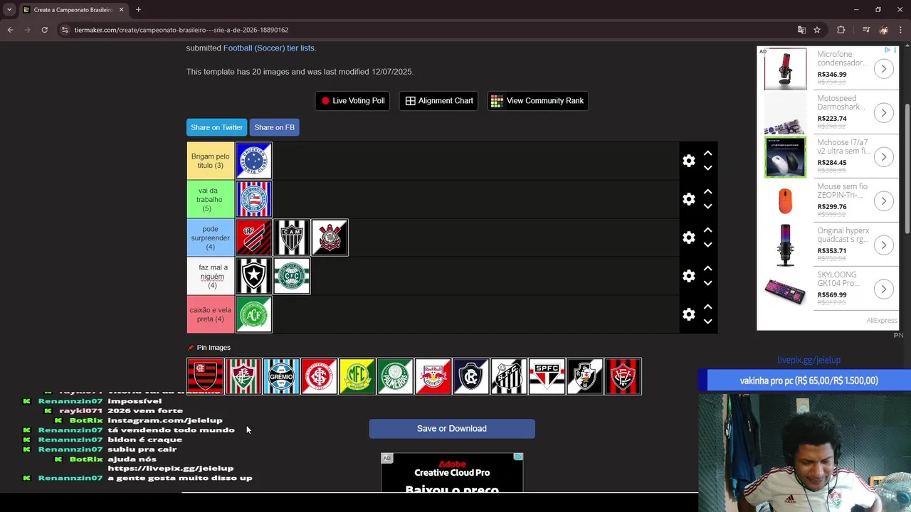Open settings gear for 'faz mal a niguém' row
This screenshot has width=911, height=512.
(689, 276)
